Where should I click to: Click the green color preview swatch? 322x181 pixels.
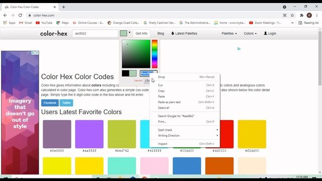(x=123, y=33)
